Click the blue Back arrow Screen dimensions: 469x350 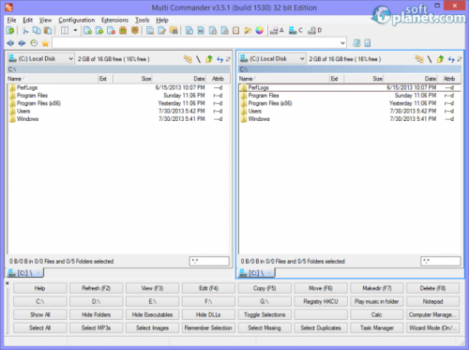pyautogui.click(x=10, y=43)
